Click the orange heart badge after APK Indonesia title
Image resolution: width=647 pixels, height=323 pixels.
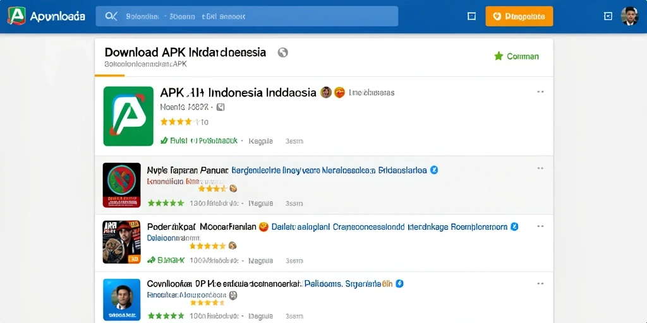tap(339, 92)
